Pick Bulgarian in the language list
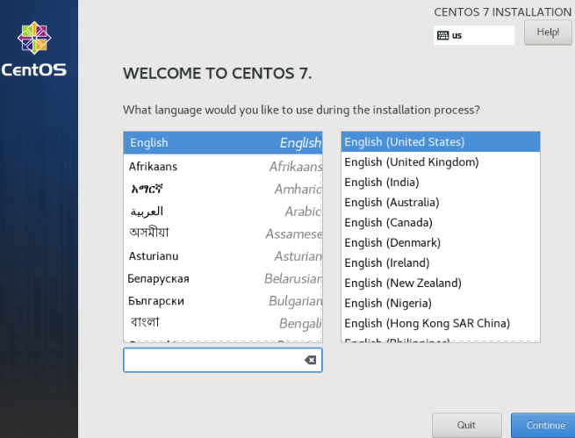Viewport: 575px width, 438px height. tap(222, 301)
